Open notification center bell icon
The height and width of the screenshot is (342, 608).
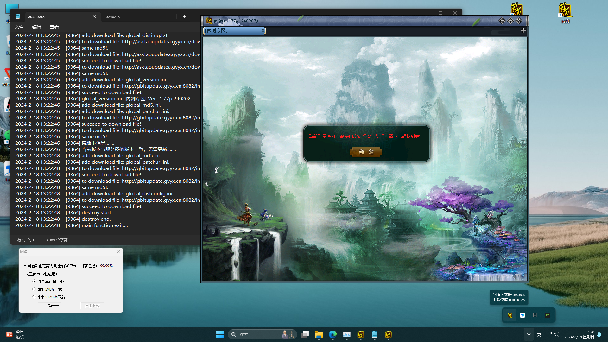[x=599, y=335]
